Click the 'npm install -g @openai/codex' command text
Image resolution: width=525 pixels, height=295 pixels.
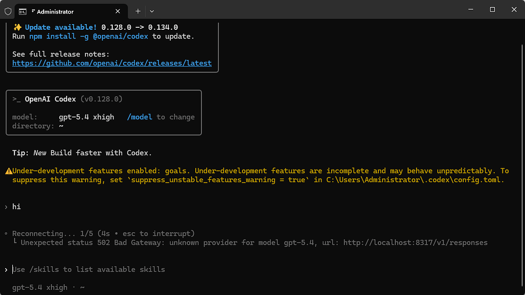pos(88,36)
